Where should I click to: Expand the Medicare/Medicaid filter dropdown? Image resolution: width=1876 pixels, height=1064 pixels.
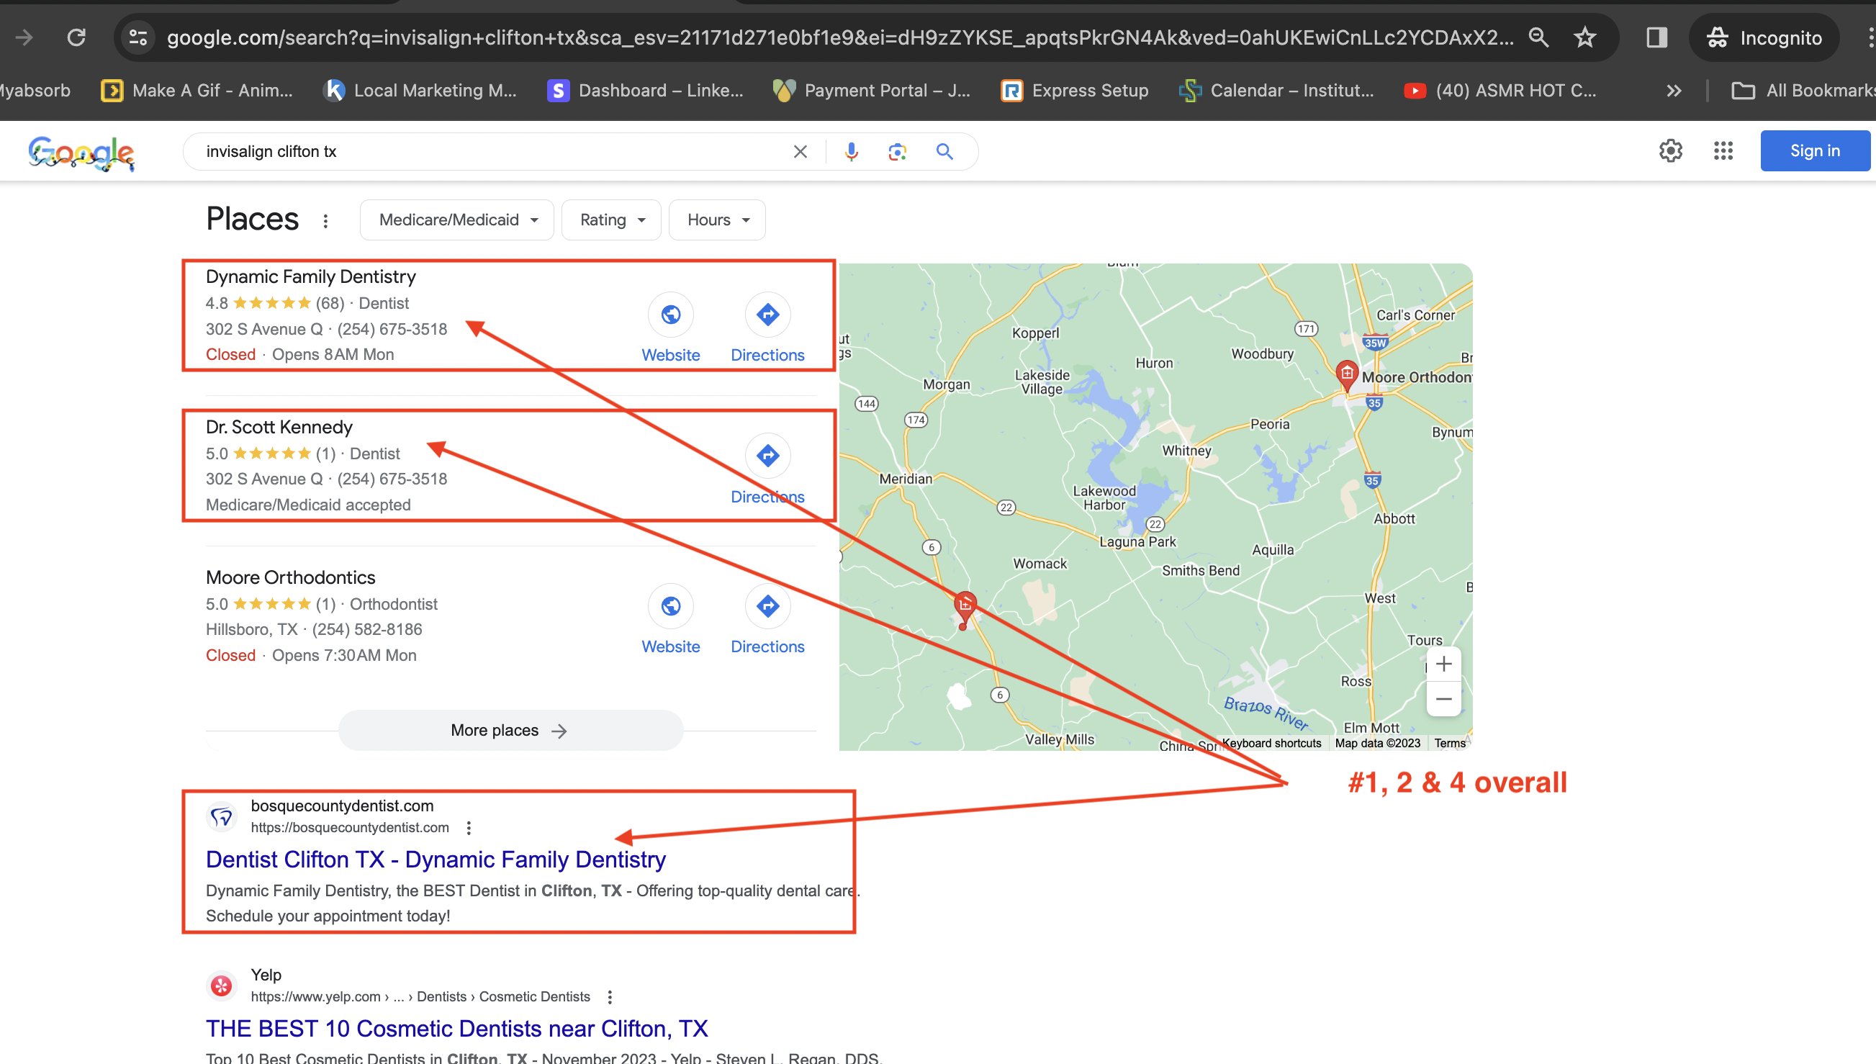click(457, 220)
